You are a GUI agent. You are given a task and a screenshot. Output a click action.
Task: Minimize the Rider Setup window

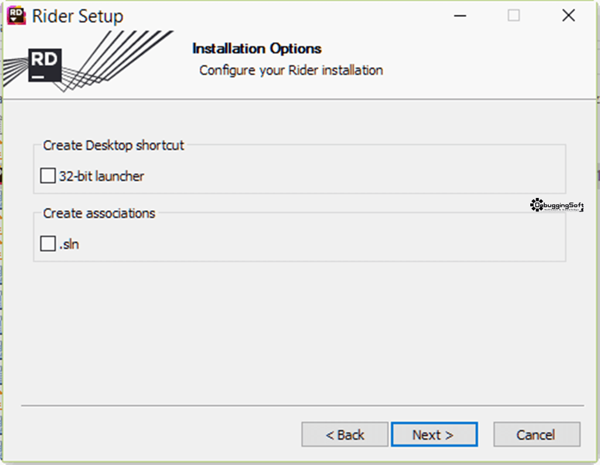(x=460, y=16)
